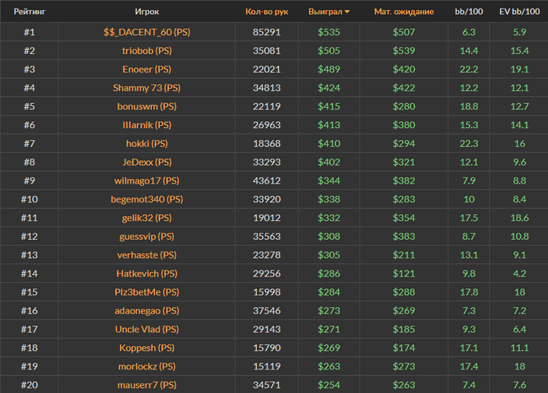
Task: Click the Игрок column header
Action: [x=147, y=13]
